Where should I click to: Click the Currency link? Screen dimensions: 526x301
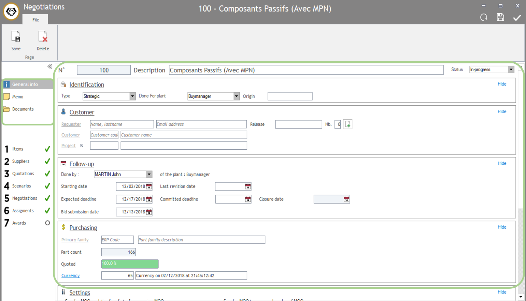pyautogui.click(x=70, y=275)
